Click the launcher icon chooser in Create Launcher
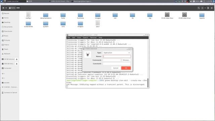 [x=88, y=54]
